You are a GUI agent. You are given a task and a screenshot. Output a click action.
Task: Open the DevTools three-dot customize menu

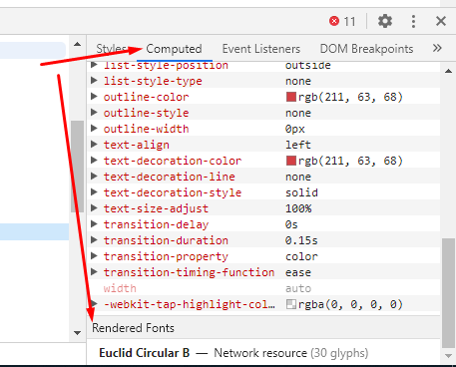[x=413, y=21]
